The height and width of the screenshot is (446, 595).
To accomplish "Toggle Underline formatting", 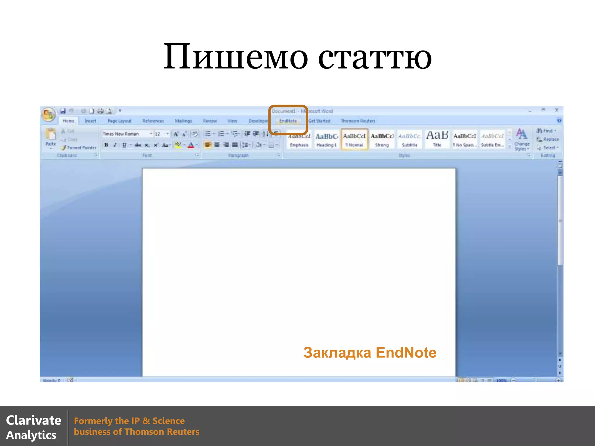I will [x=124, y=145].
